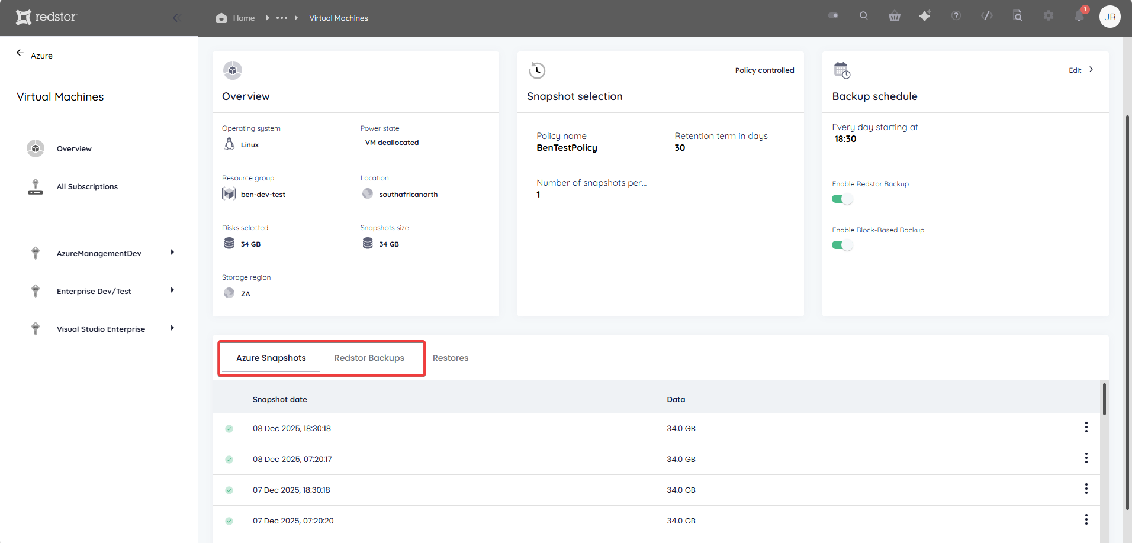Click the Disks selected database icon

coord(229,243)
